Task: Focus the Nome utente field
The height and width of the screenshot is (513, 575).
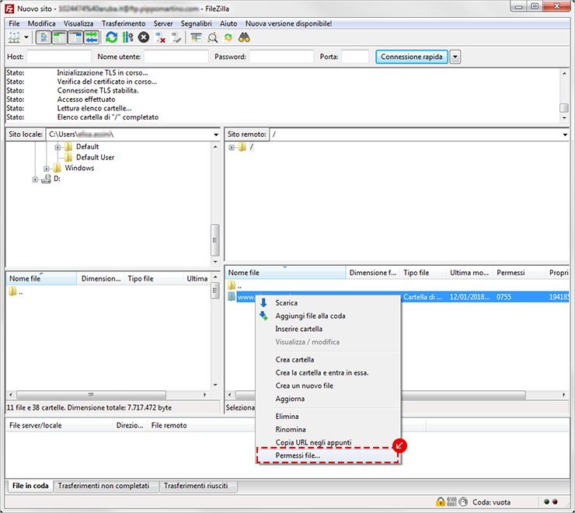Action: tap(176, 57)
